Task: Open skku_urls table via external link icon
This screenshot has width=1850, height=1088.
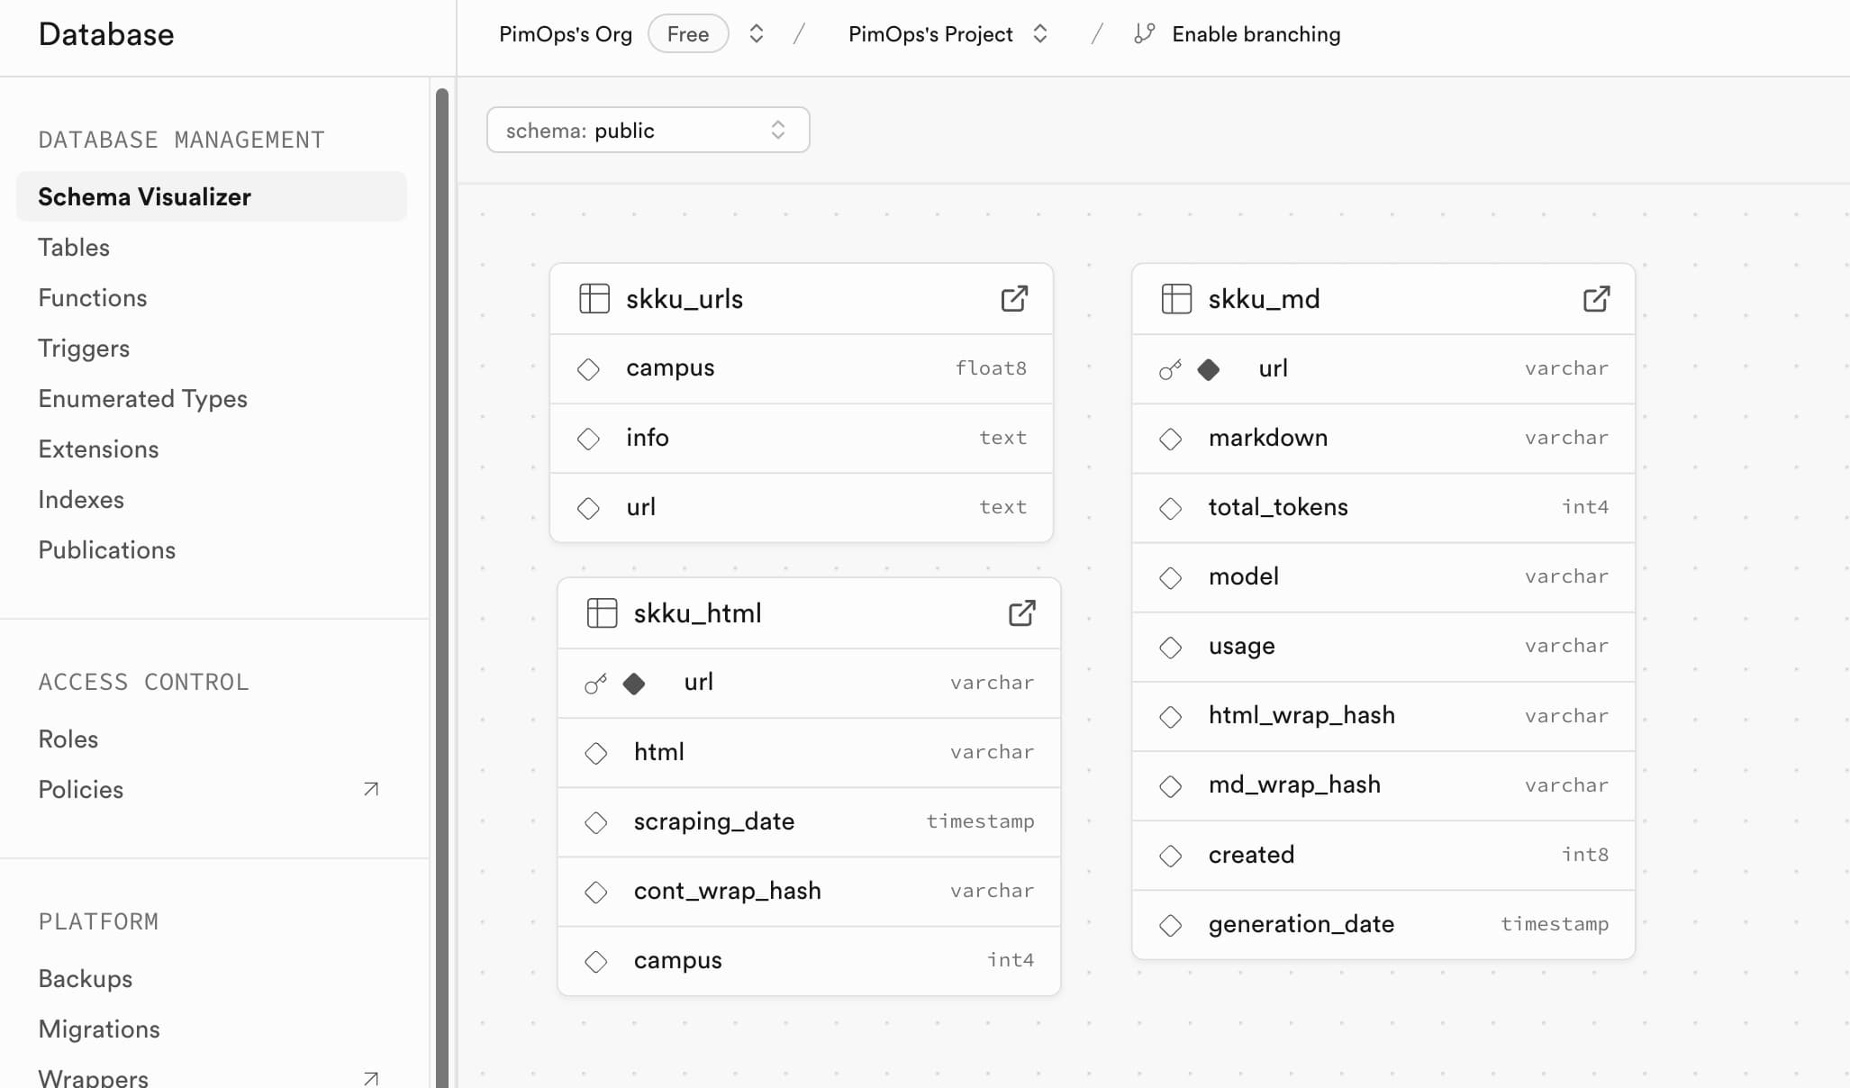Action: click(1014, 299)
